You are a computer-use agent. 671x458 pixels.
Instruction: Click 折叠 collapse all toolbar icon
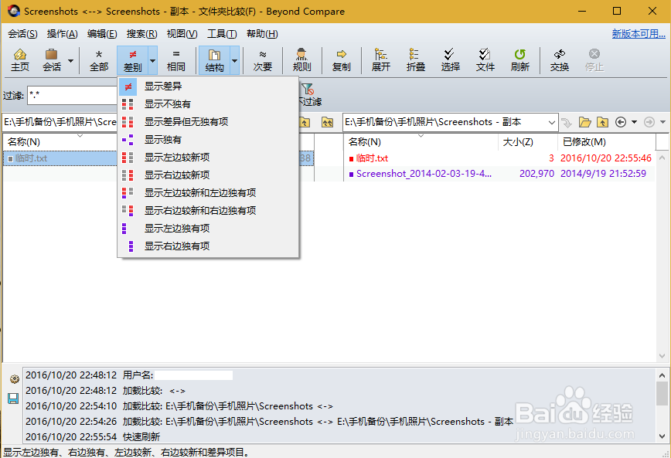coord(416,60)
